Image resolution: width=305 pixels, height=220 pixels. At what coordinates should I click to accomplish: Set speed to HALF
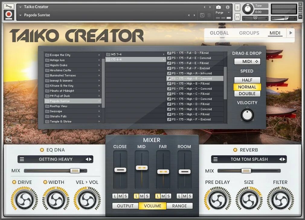coord(247,80)
